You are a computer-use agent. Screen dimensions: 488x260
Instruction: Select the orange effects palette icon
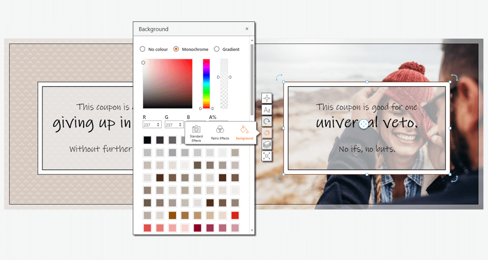pos(267,133)
